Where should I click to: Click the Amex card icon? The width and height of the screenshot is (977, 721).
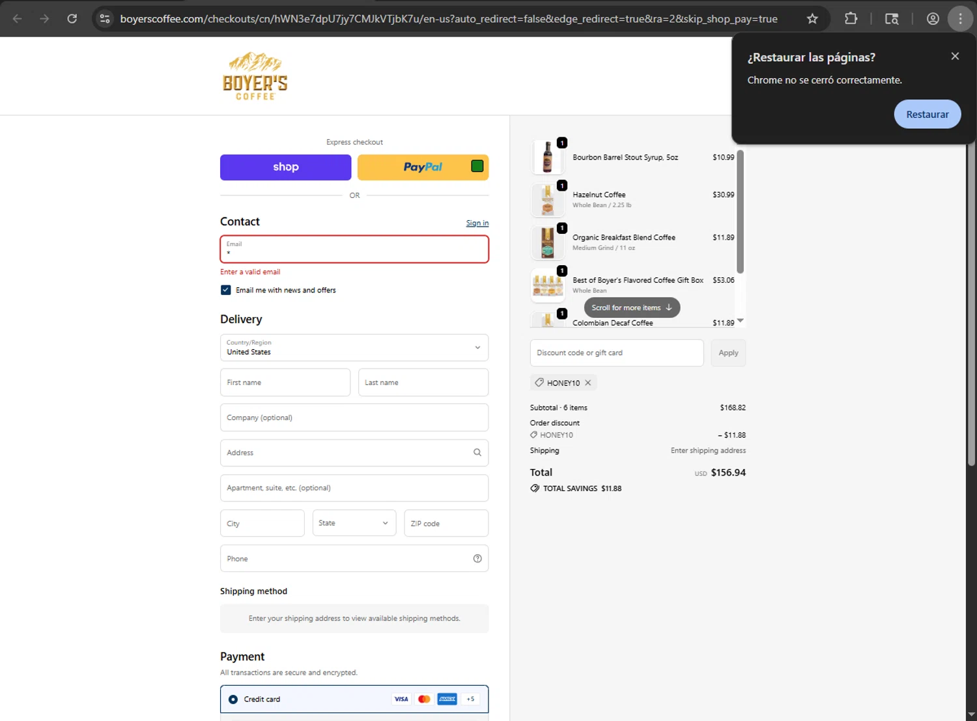point(447,700)
